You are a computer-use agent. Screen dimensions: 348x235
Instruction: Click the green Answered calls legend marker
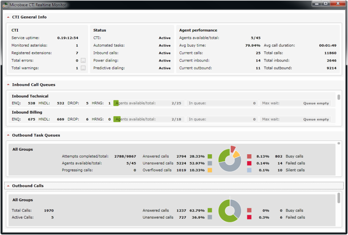pos(210,156)
